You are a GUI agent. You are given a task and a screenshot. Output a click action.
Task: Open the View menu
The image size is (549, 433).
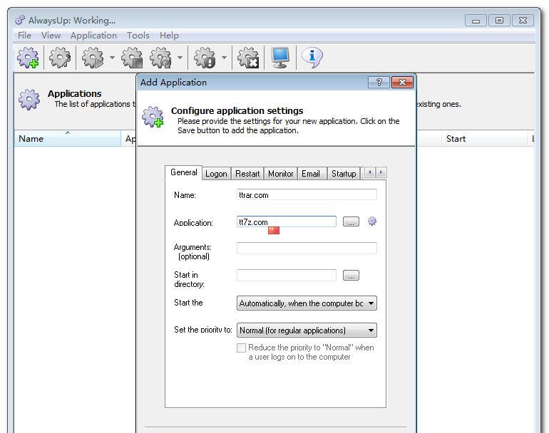(x=51, y=36)
